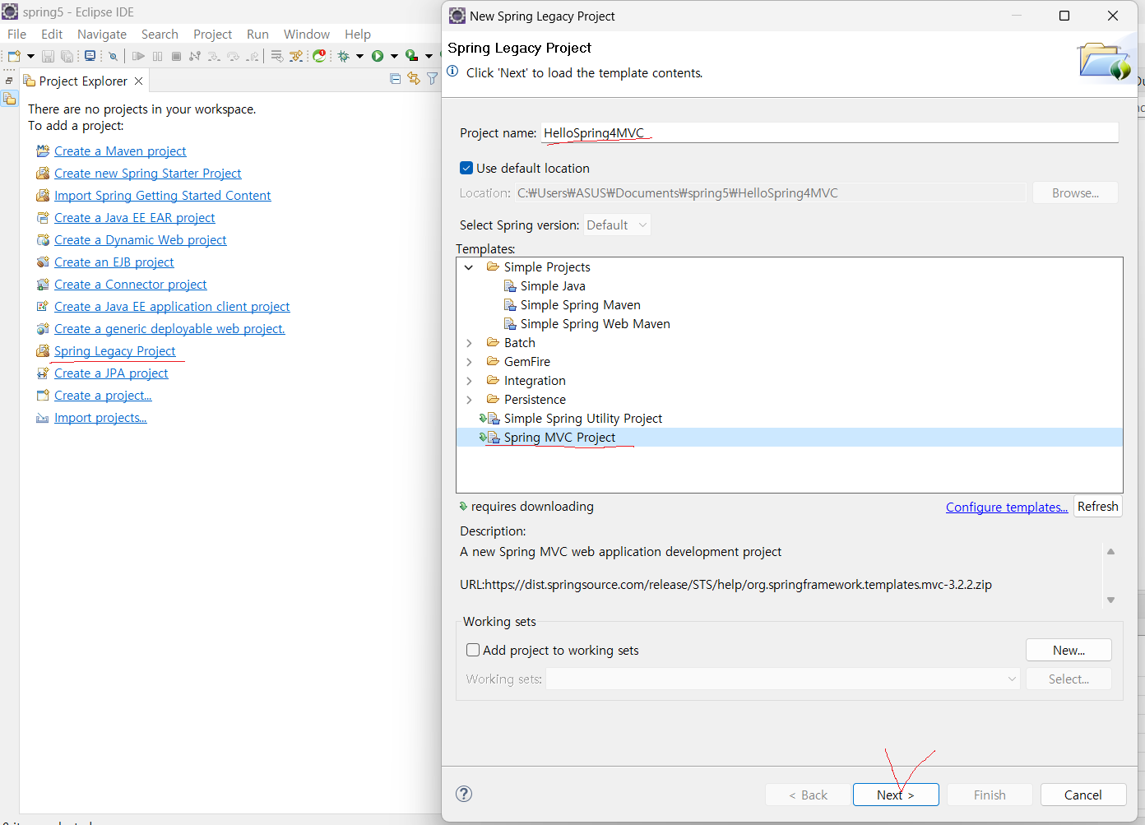
Task: Expand the Persistence templates folder
Action: (x=469, y=400)
